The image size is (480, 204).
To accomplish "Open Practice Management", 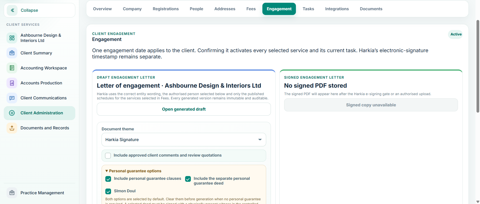I will point(40,193).
